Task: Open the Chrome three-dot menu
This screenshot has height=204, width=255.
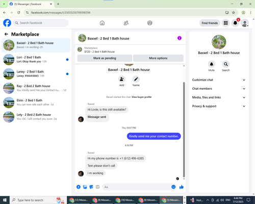Action: coord(250,12)
